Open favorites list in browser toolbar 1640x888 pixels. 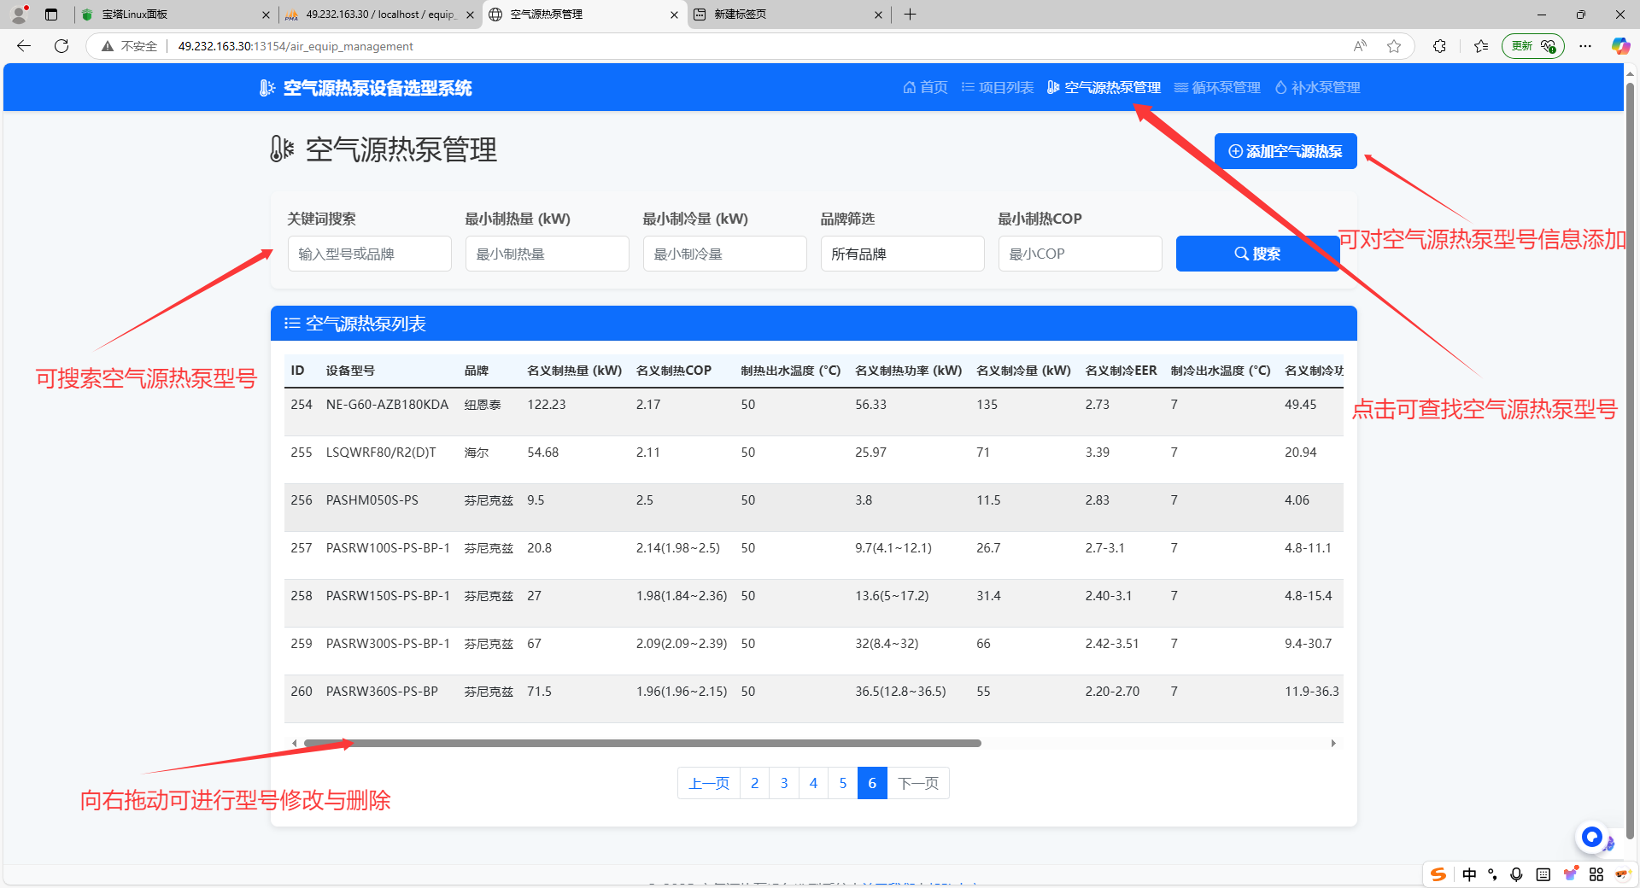(x=1481, y=46)
